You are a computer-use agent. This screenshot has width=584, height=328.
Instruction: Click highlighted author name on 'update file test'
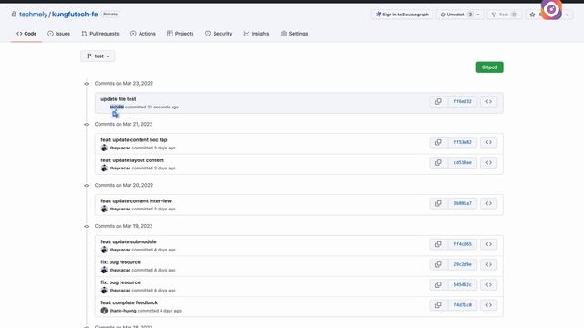point(117,108)
